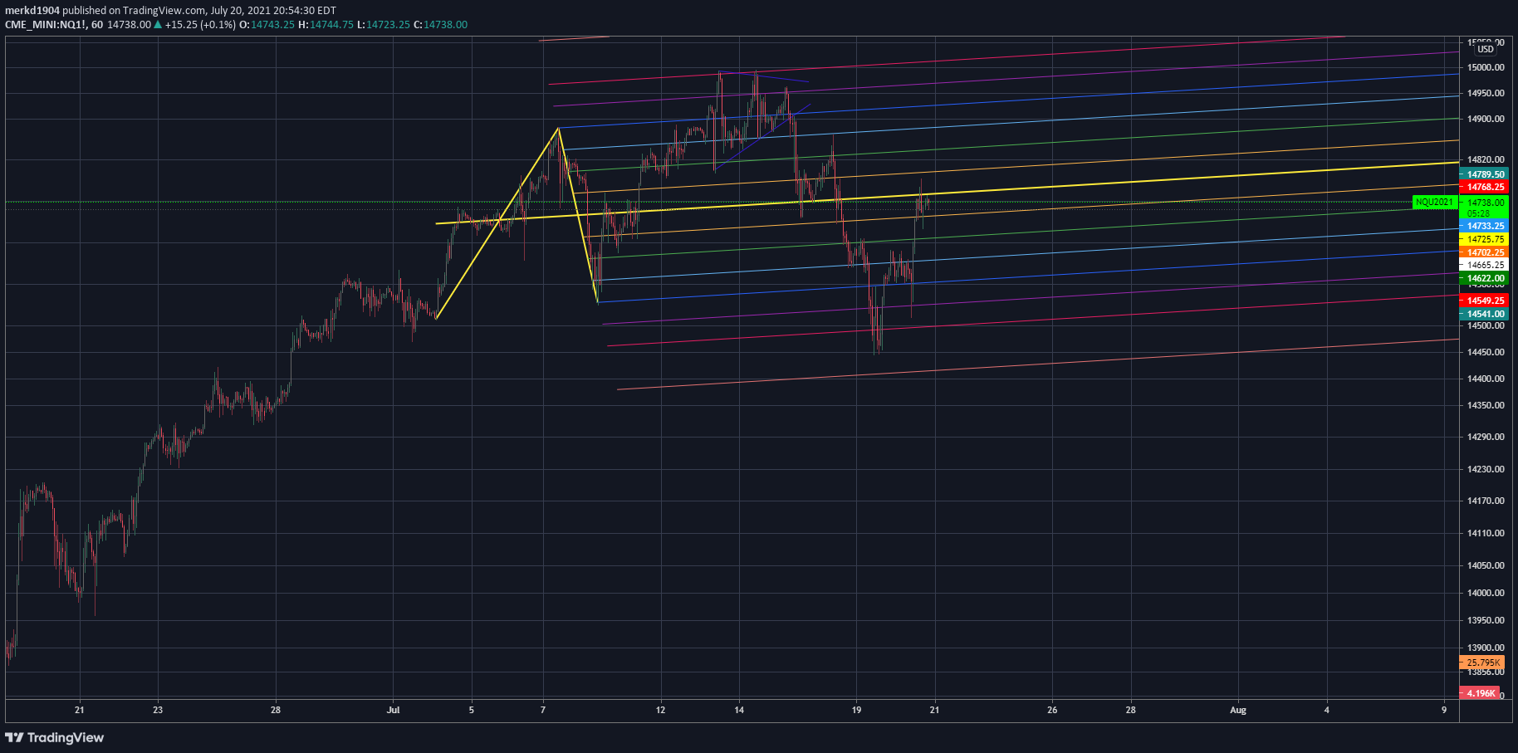
Task: Click the 13950.00 price axis label
Action: 1486,620
